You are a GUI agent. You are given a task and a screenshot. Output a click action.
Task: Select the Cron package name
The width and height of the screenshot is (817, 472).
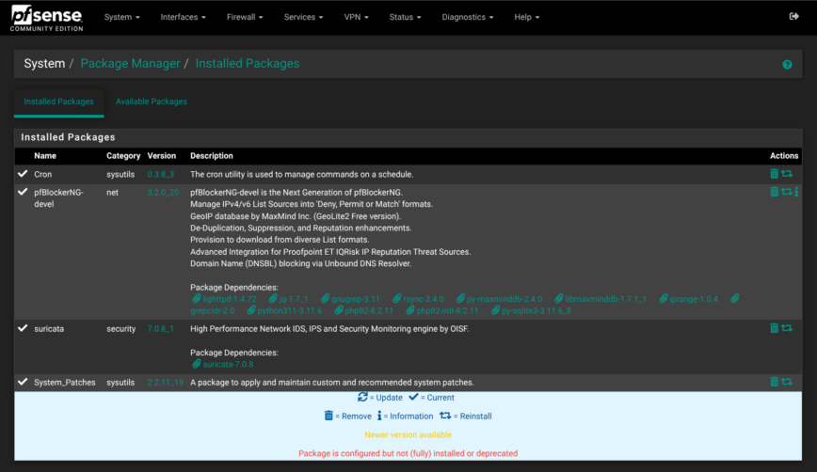pos(42,174)
